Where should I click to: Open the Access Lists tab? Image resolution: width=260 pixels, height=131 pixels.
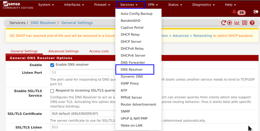[x=99, y=51]
